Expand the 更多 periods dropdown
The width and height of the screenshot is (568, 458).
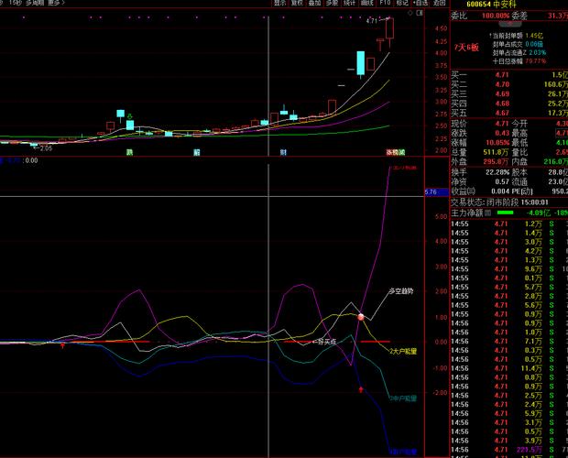57,4
